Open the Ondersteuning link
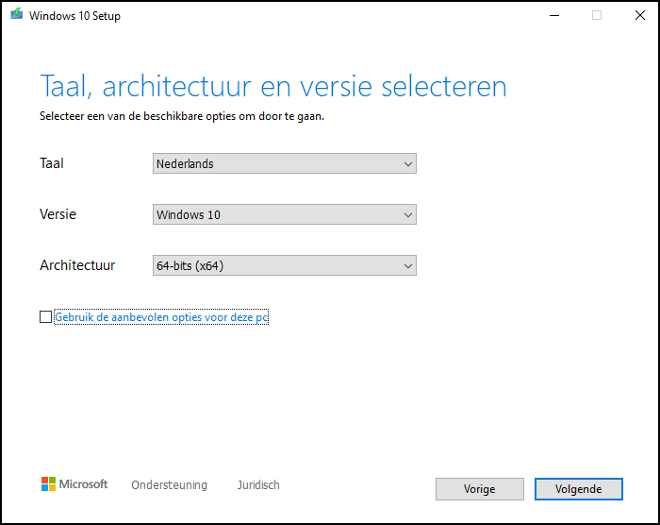This screenshot has width=660, height=525. pyautogui.click(x=169, y=485)
